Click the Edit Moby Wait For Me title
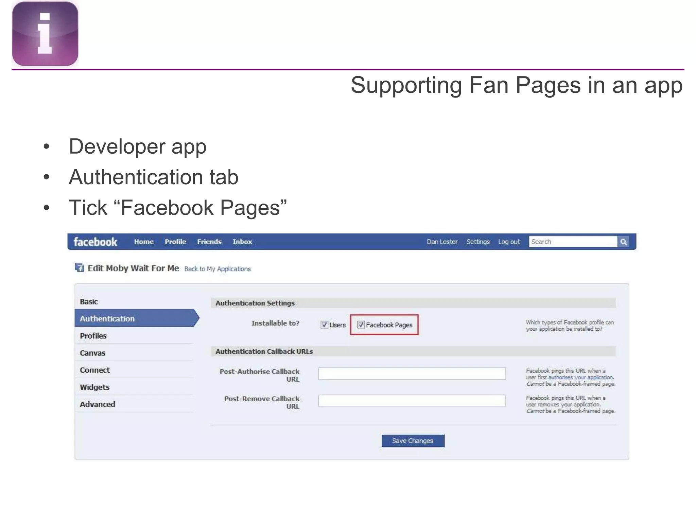The height and width of the screenshot is (522, 696). (x=133, y=268)
